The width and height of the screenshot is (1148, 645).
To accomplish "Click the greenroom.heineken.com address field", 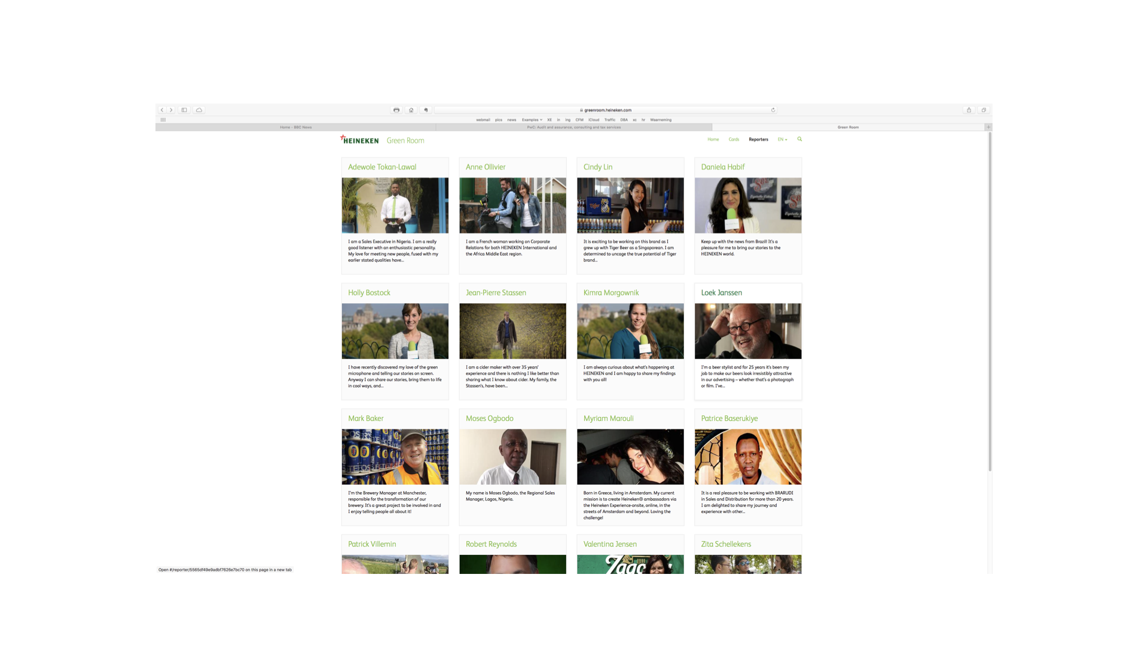I will point(607,110).
